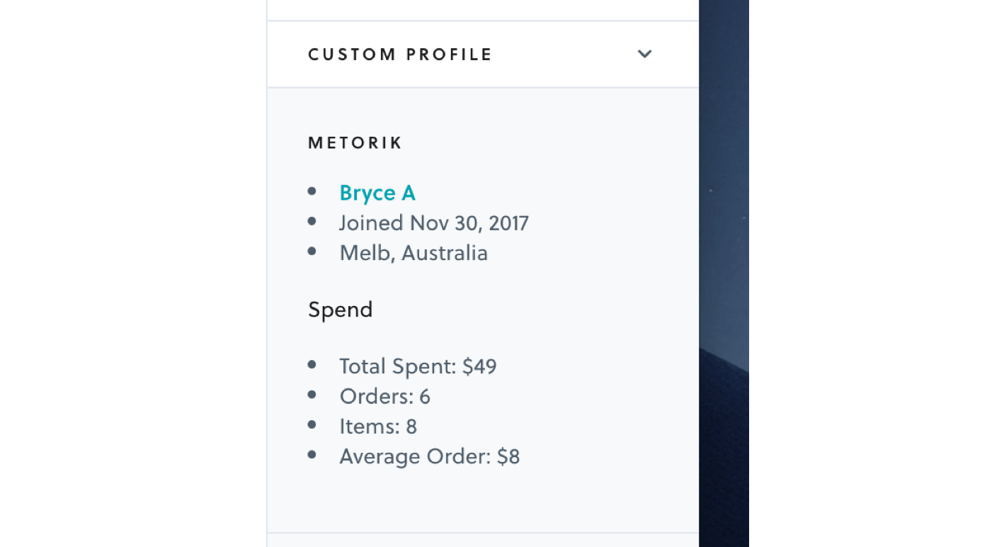Open the Bryce A profile link
Screen dimensions: 987x547
pos(377,193)
